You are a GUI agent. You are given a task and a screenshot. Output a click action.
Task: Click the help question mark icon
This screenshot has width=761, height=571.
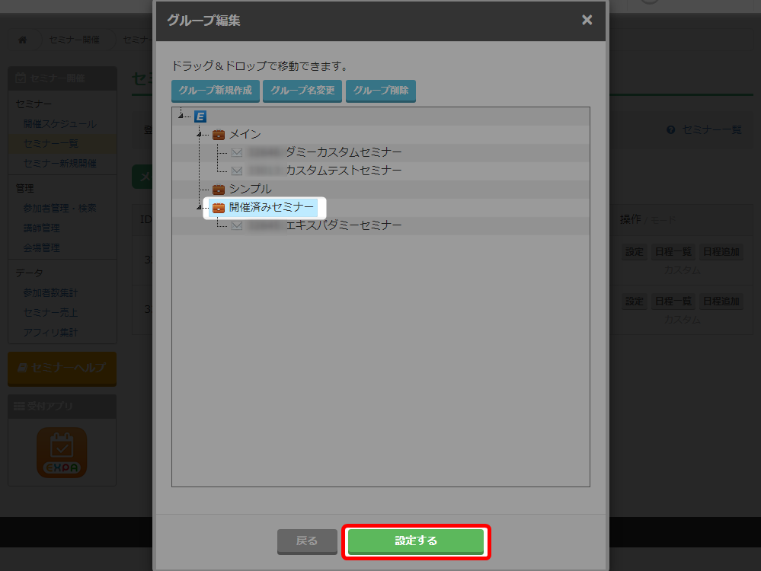[x=670, y=130]
